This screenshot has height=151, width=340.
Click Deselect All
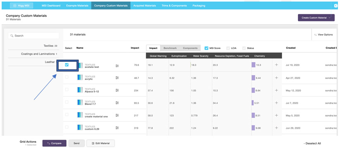click(312, 144)
